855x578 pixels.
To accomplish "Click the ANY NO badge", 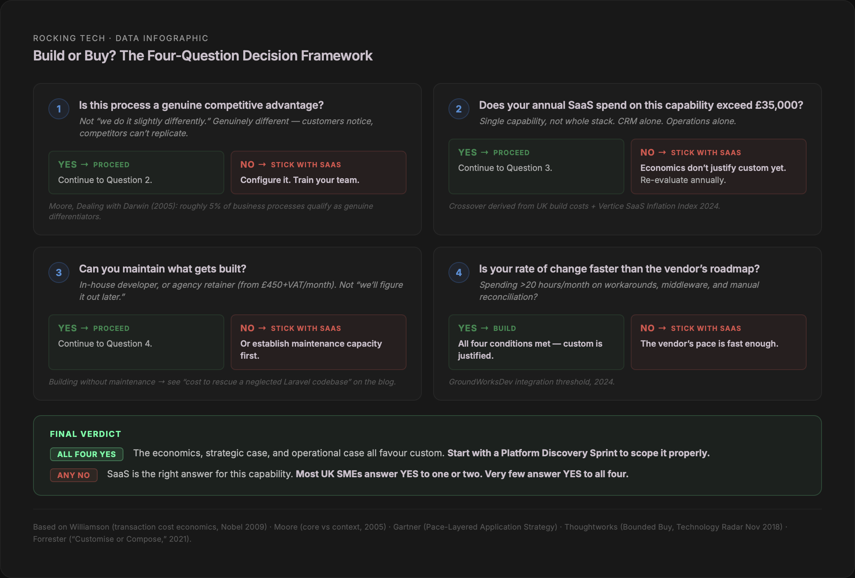I will click(x=73, y=475).
